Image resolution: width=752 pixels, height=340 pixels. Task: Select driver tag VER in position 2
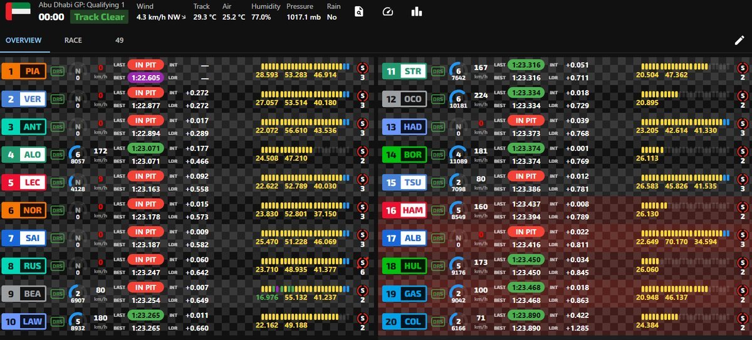(x=23, y=99)
